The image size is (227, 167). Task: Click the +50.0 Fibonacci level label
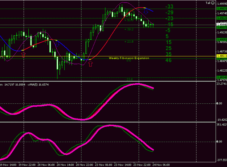click(x=129, y=20)
